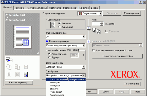Click the portrait orientation page icon

click(53, 25)
